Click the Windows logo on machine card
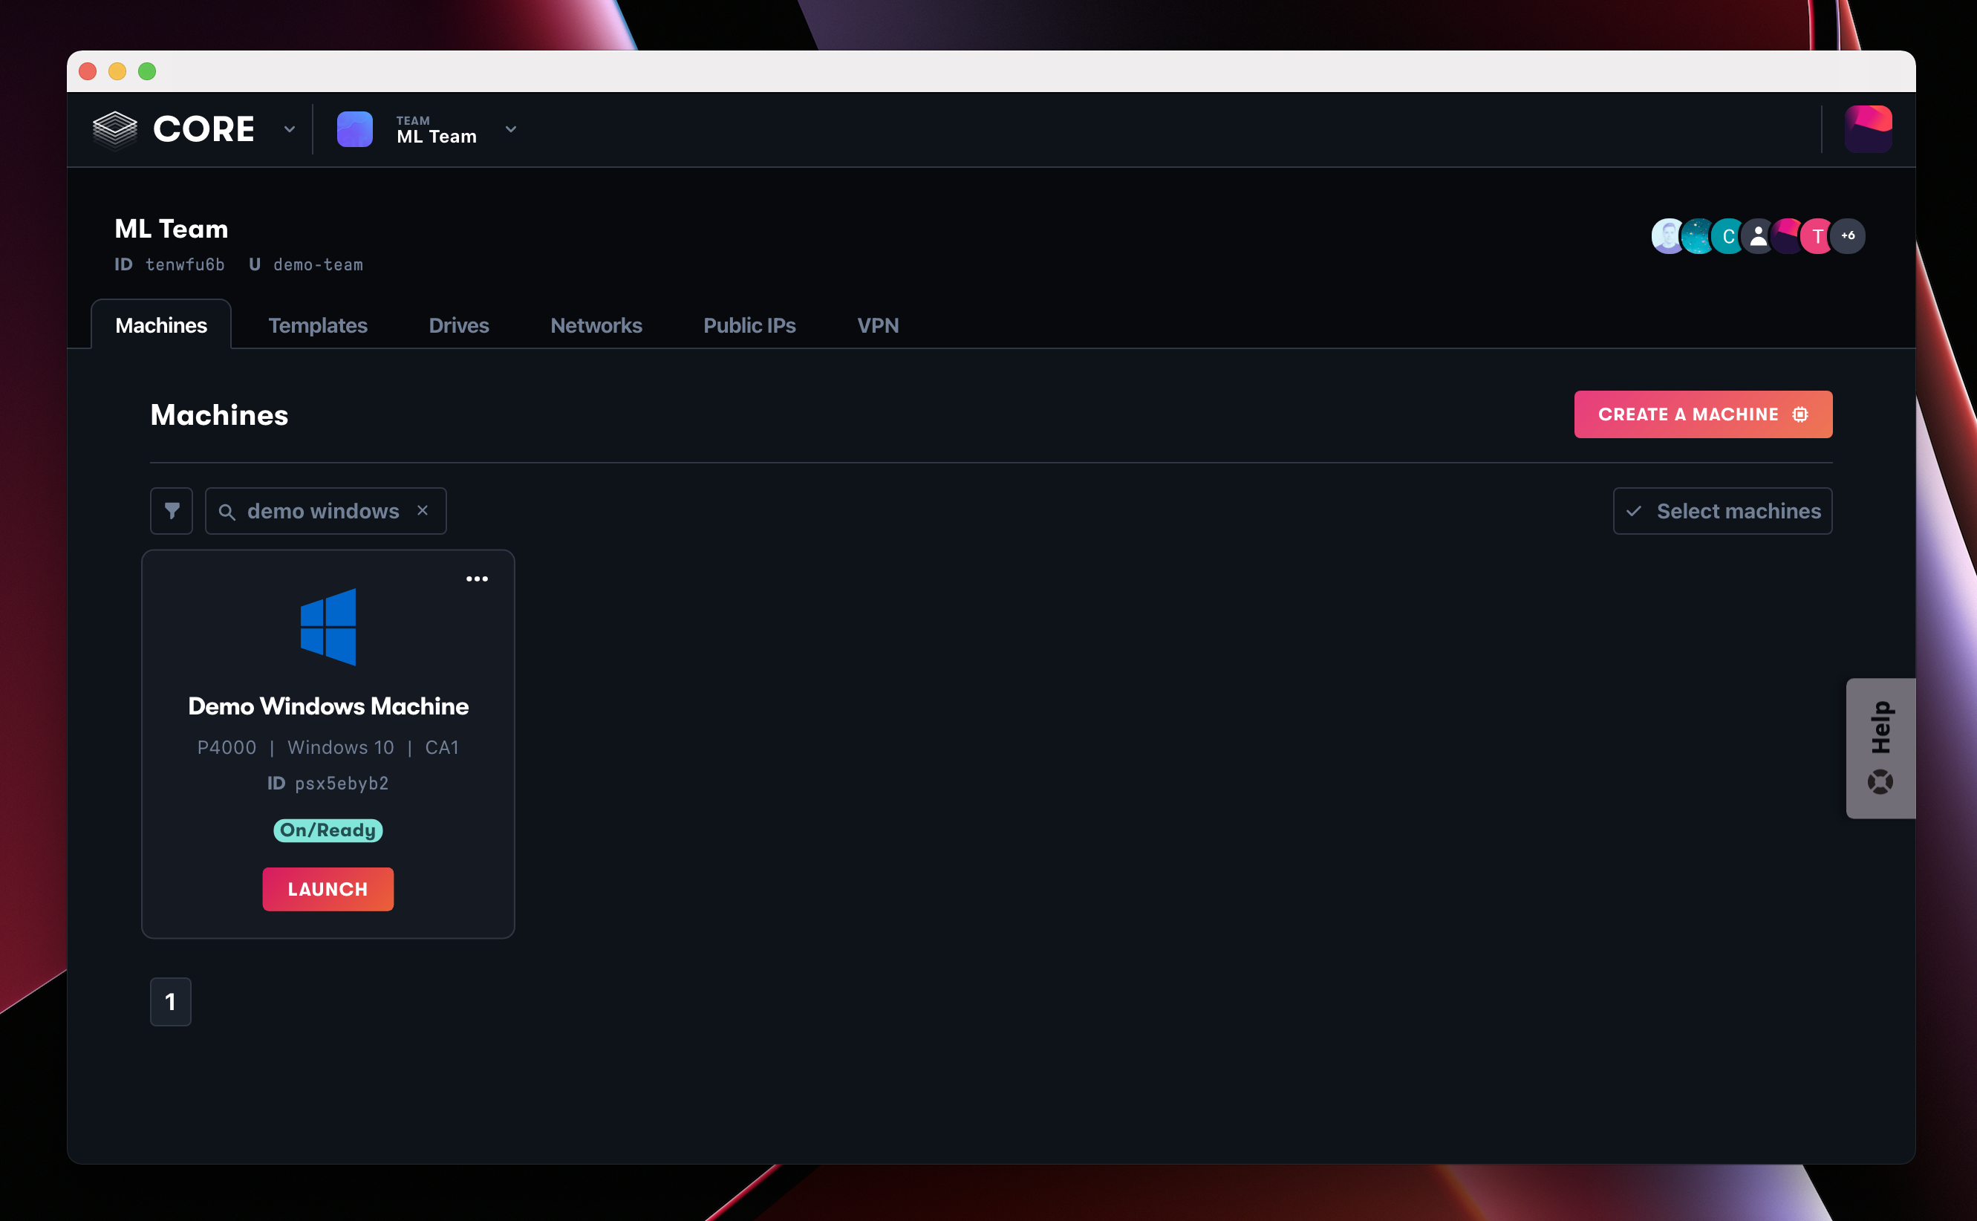The image size is (1977, 1221). [328, 627]
